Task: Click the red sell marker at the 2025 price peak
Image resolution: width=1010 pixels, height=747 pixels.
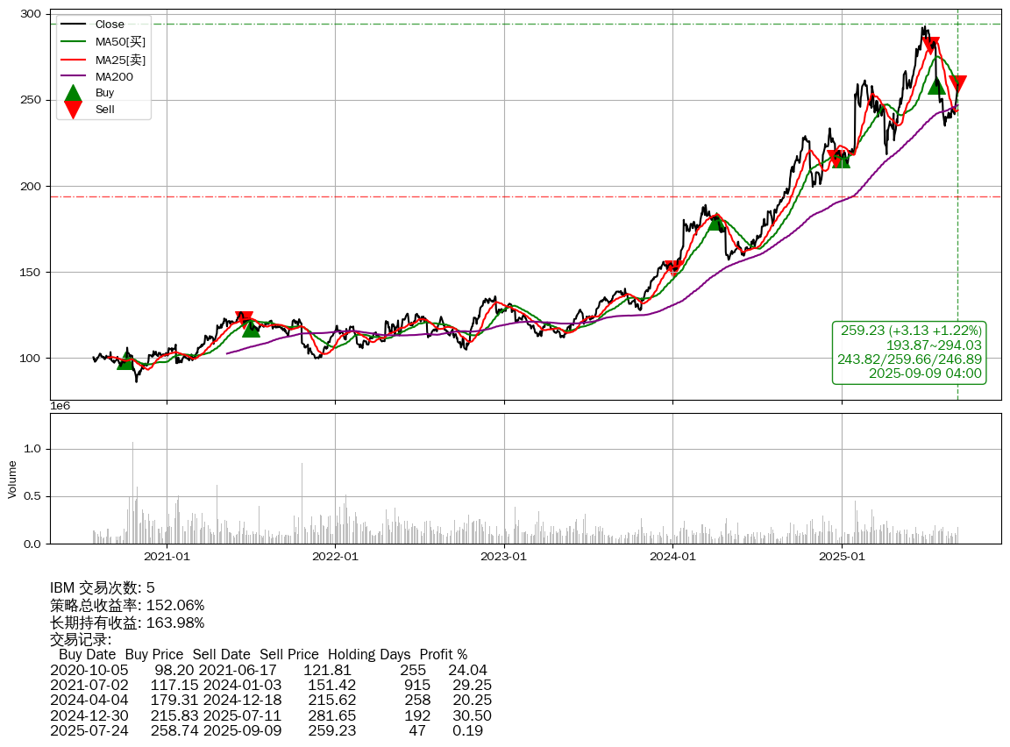Action: [930, 46]
